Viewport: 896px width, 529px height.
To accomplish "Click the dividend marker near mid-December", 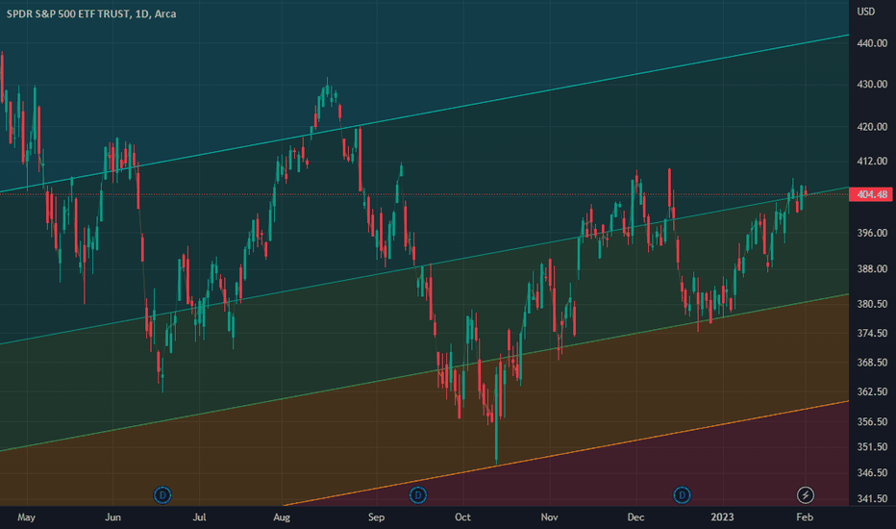I will pyautogui.click(x=682, y=494).
